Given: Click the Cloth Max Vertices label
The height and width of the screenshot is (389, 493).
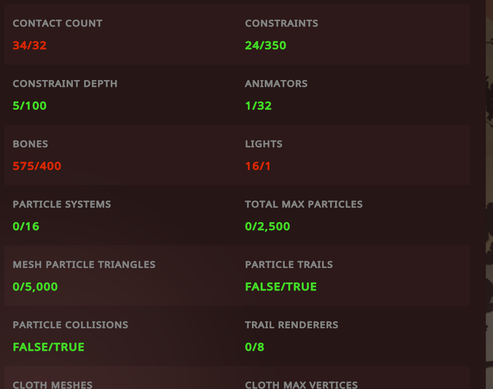Looking at the screenshot, I should pyautogui.click(x=301, y=385).
